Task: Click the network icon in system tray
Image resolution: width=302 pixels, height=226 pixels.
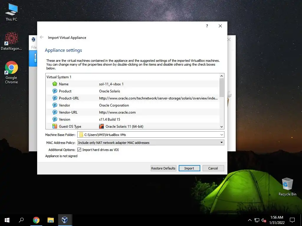Action: (x=257, y=220)
